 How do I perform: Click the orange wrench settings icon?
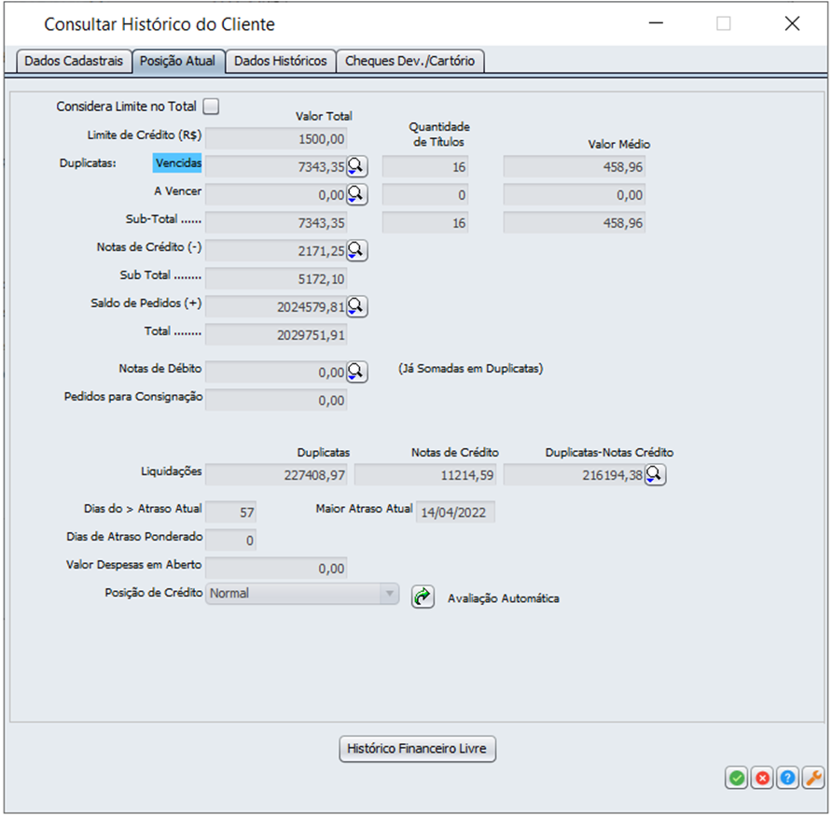[x=812, y=778]
